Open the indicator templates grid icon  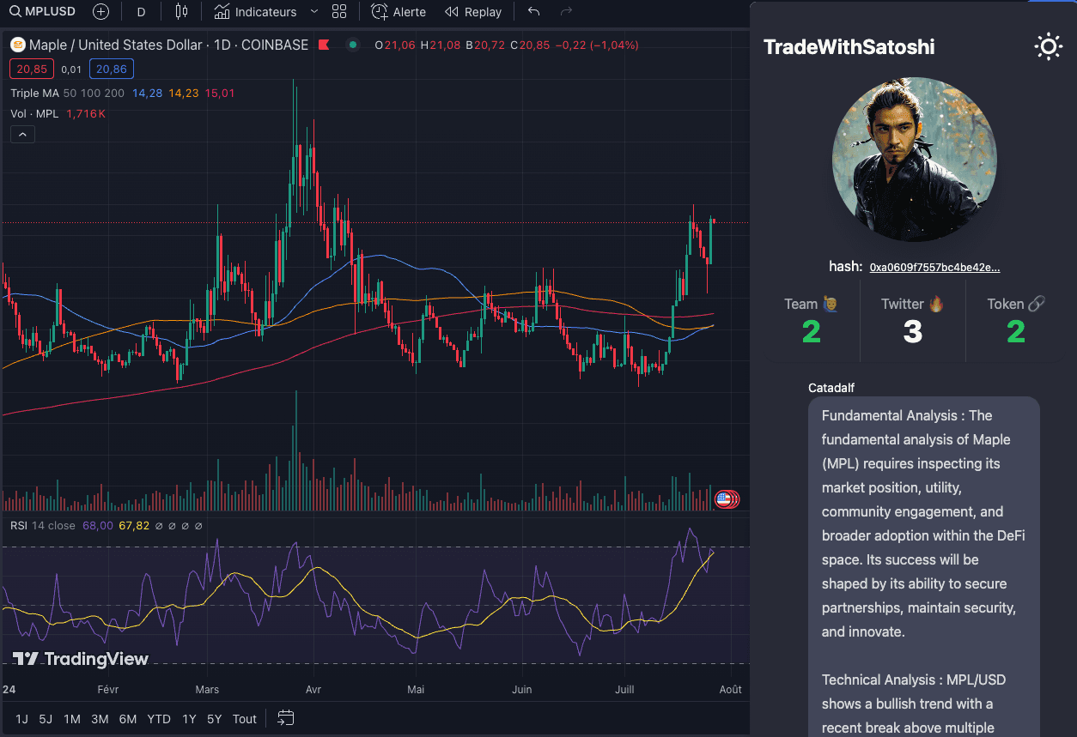point(339,12)
